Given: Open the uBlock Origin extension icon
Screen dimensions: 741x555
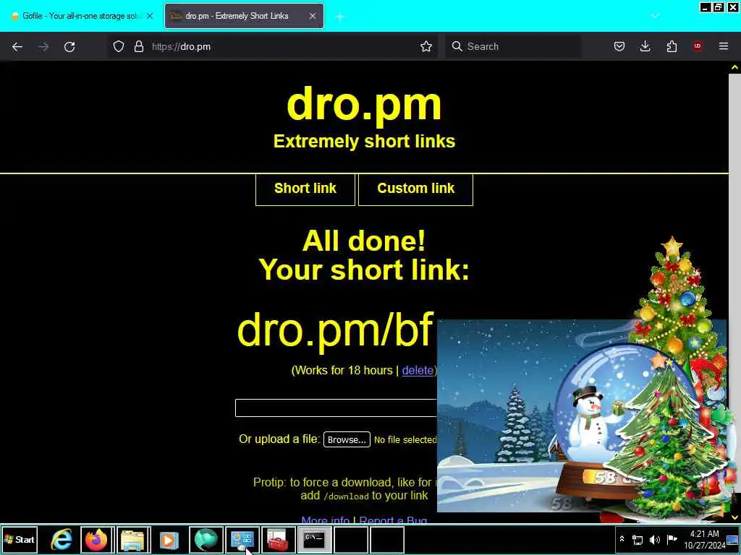Looking at the screenshot, I should tap(698, 46).
